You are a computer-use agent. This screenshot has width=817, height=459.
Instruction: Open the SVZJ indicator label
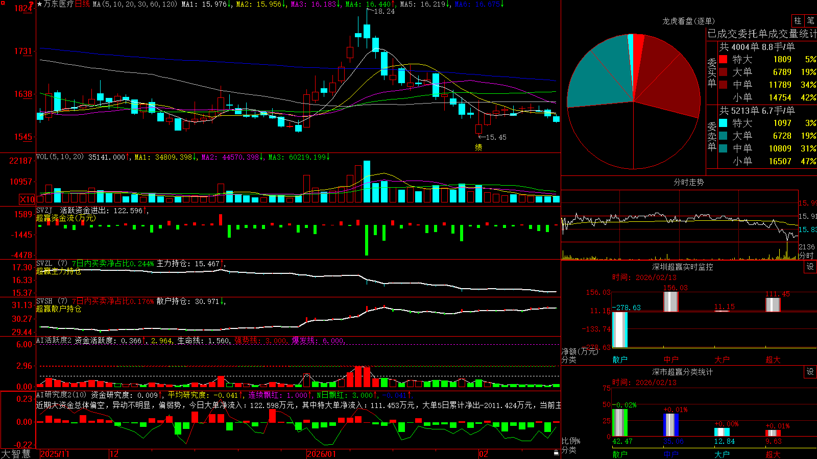pos(44,211)
